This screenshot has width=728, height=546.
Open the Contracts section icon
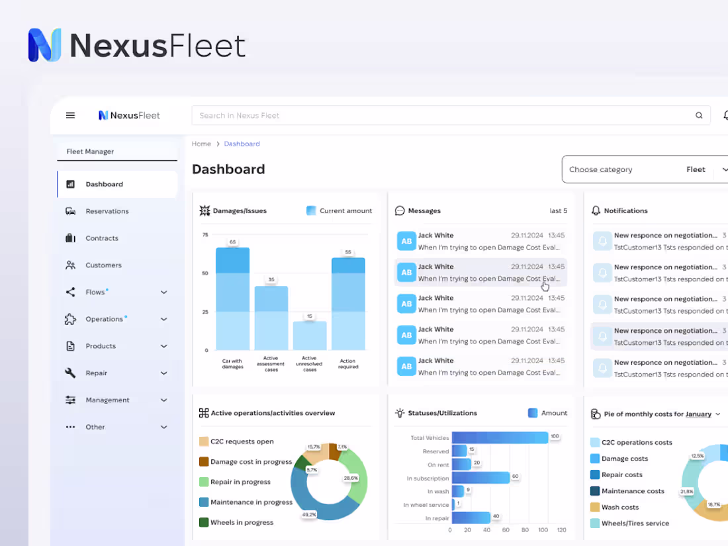[70, 238]
